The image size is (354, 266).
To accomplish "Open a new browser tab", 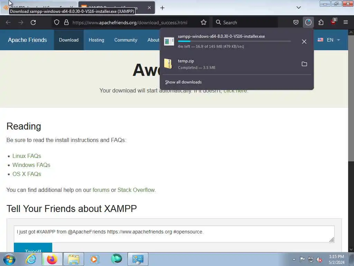I will click(162, 8).
